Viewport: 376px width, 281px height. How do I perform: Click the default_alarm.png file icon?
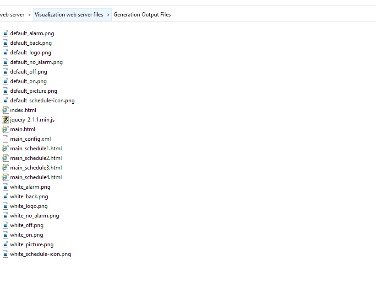pyautogui.click(x=5, y=33)
